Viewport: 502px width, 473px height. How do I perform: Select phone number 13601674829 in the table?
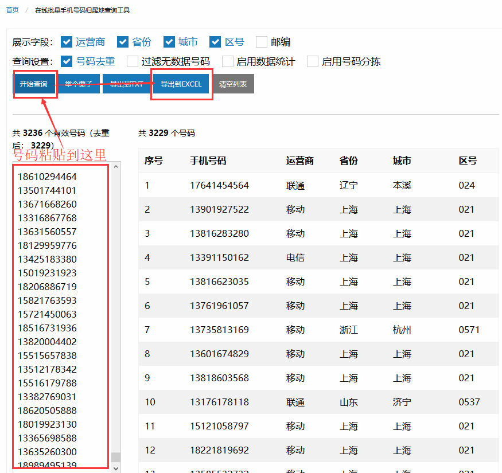click(x=219, y=354)
